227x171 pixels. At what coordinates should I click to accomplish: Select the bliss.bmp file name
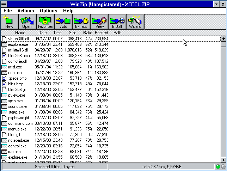[x=16, y=84]
